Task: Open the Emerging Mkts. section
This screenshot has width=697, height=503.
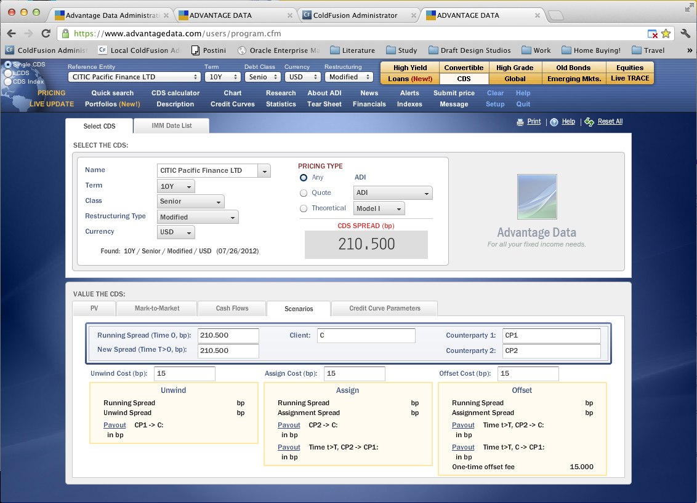Action: coord(574,79)
